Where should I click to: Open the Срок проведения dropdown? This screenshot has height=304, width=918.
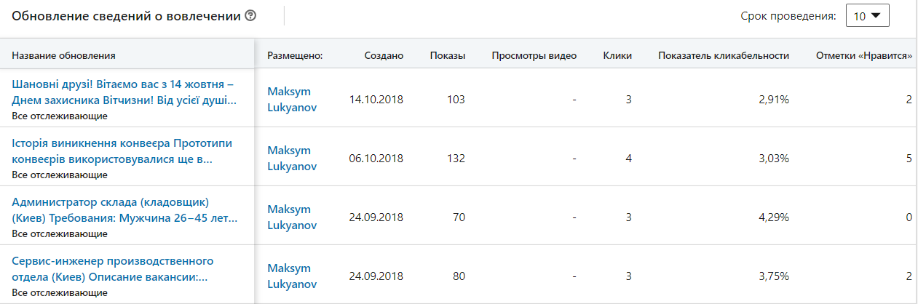point(868,16)
